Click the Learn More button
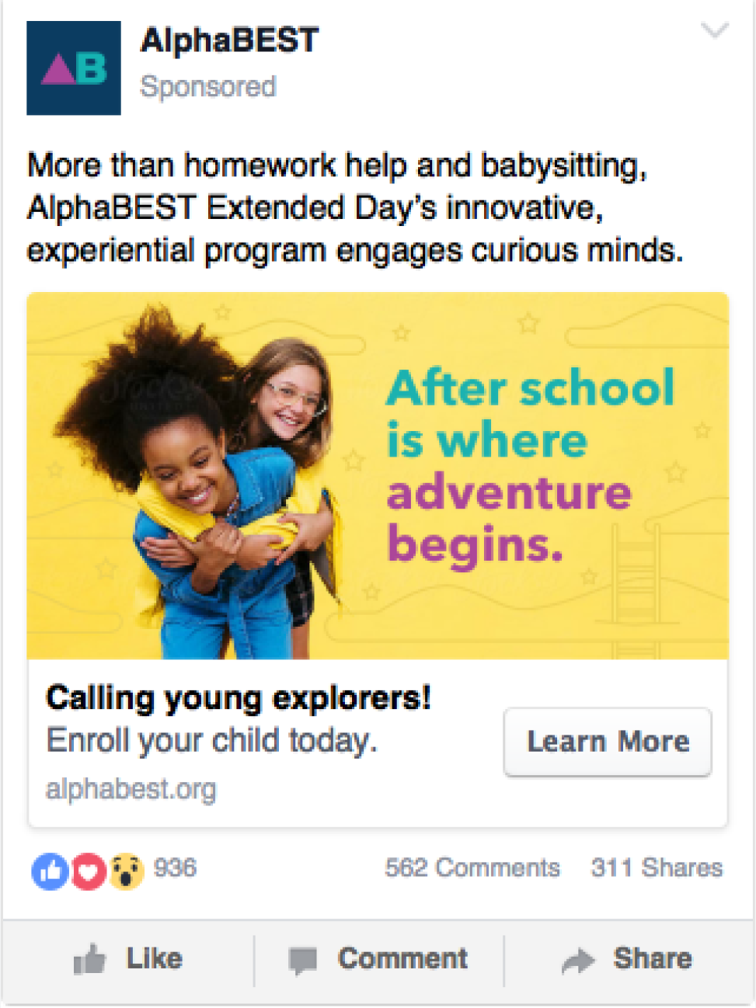This screenshot has height=1008, width=756. pos(608,742)
